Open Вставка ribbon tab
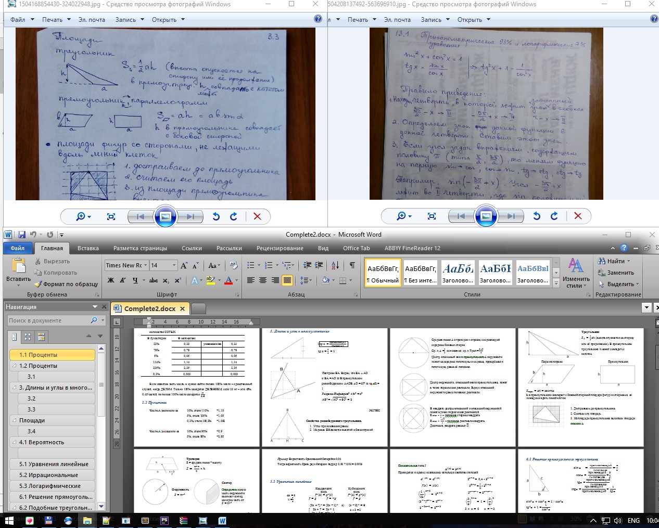 88,248
